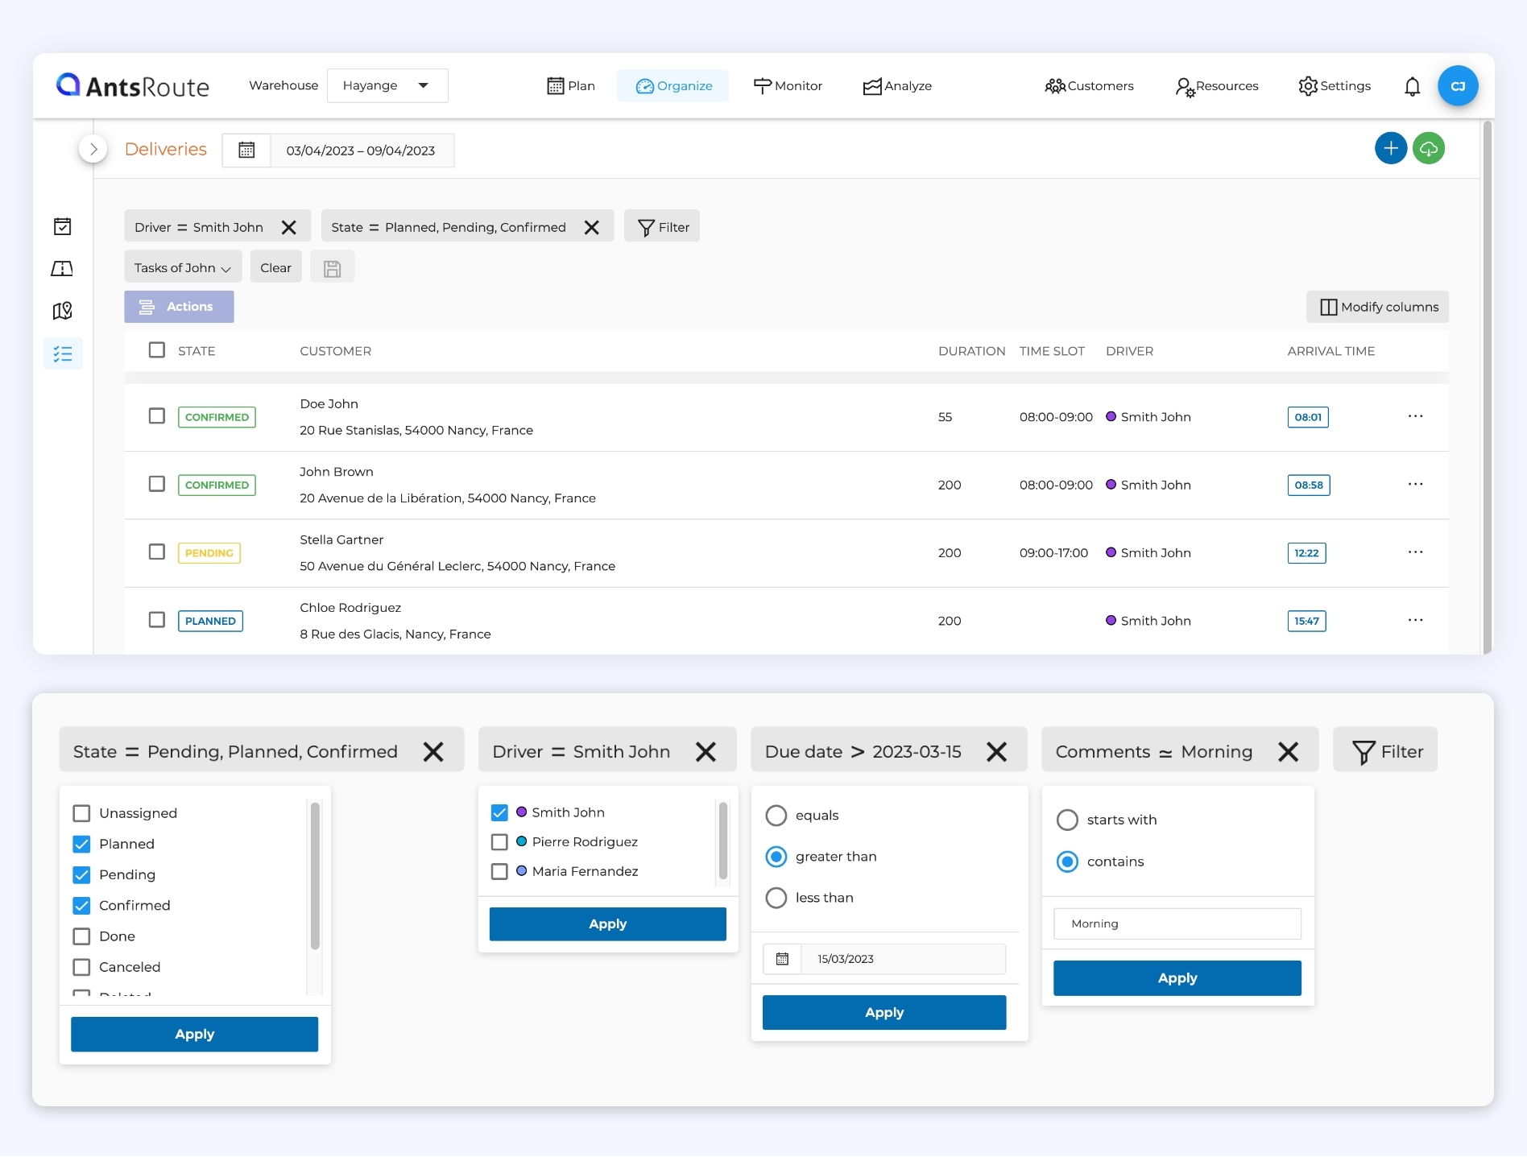1527x1157 pixels.
Task: Click the save filter floppy disk icon
Action: point(332,268)
